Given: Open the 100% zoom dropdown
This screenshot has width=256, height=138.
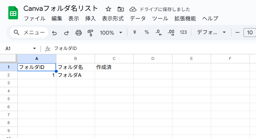Looking at the screenshot, I should click(x=111, y=33).
